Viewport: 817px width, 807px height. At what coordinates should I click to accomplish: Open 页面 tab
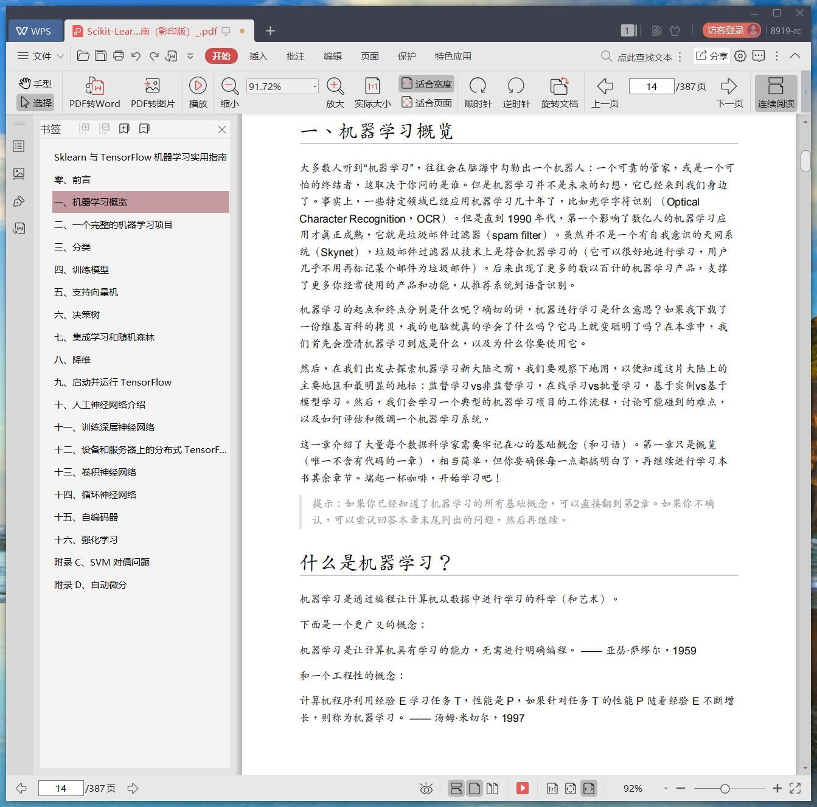[369, 56]
